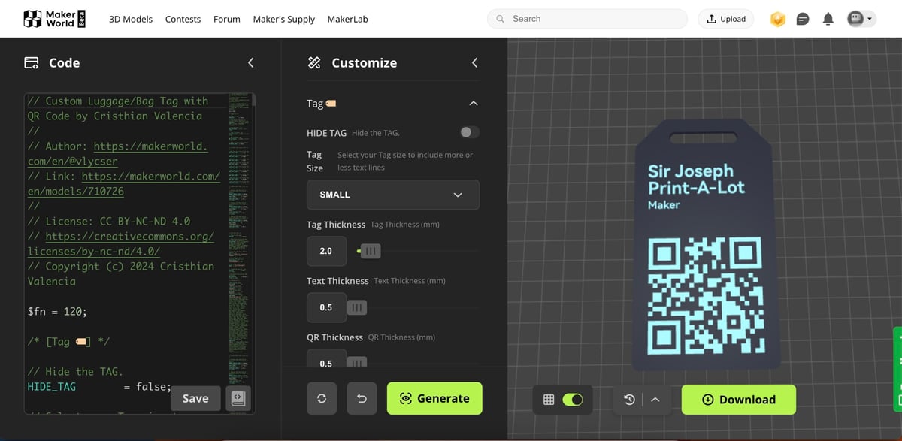Screen dimensions: 902x441
Task: Open the creativecommons.org license link in code
Action: point(120,244)
